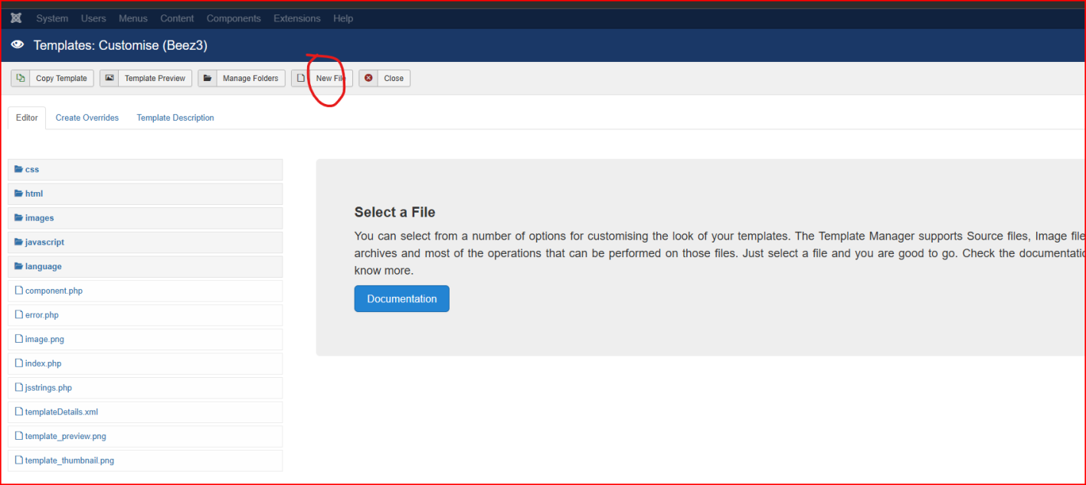This screenshot has height=485, width=1086.
Task: Switch to the Template Description tab
Action: point(175,118)
